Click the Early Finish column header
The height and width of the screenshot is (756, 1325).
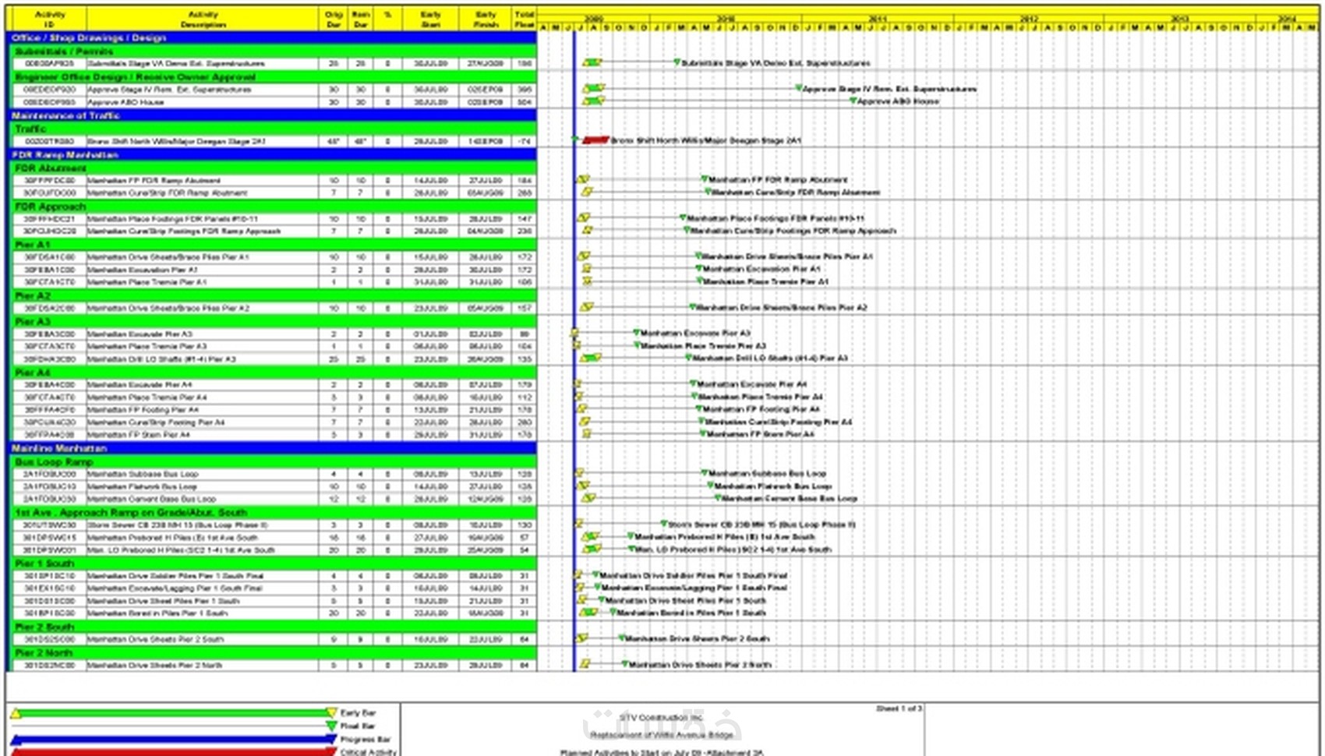click(486, 19)
